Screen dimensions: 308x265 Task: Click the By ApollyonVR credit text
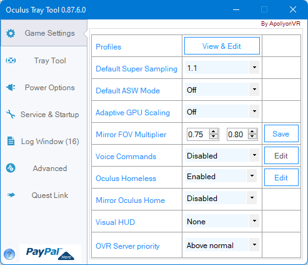click(x=281, y=24)
